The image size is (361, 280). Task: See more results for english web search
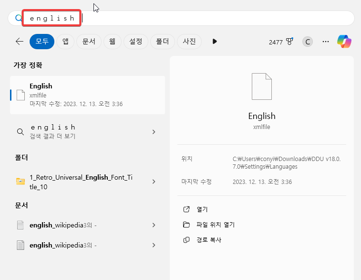(87, 132)
